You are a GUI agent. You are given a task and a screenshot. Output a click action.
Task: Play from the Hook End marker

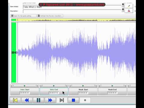[x=112, y=86]
